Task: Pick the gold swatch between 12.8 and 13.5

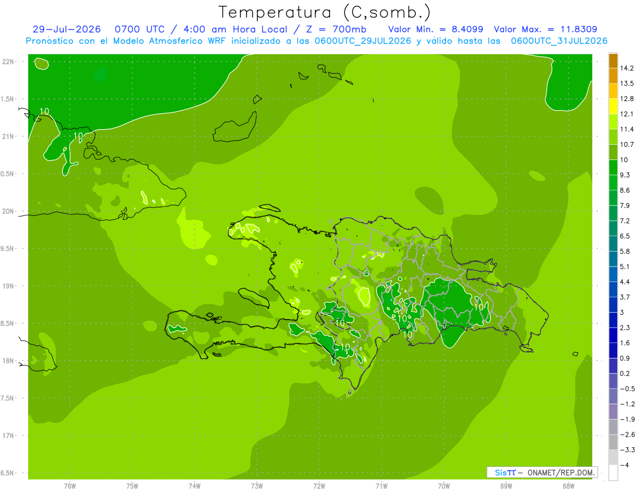Action: point(613,91)
